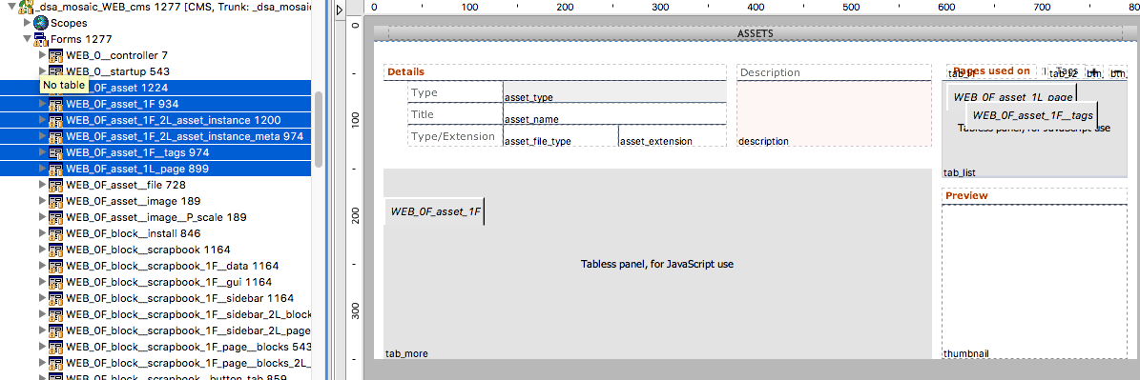Select the asset_extension field
The height and width of the screenshot is (380, 1140).
673,135
